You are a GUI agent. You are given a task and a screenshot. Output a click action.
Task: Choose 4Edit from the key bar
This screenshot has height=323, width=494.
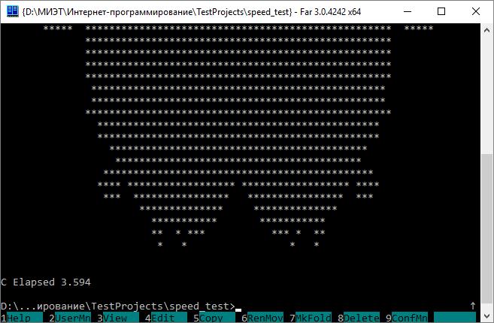point(165,318)
